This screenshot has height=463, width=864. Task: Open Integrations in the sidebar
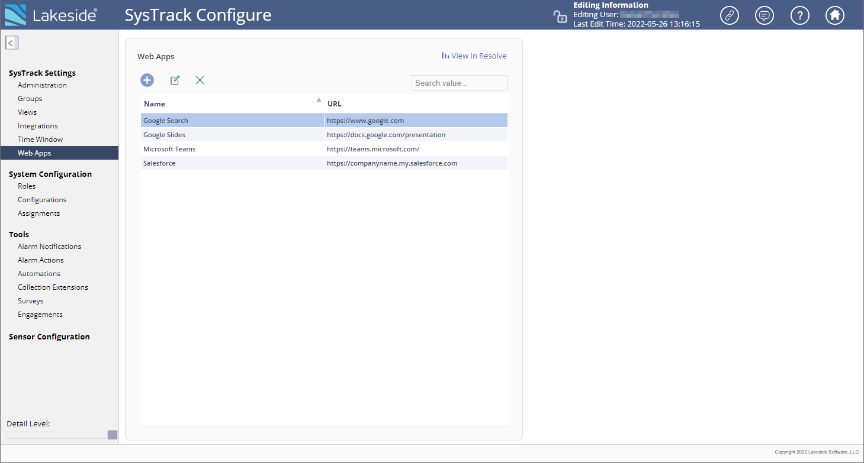[38, 126]
